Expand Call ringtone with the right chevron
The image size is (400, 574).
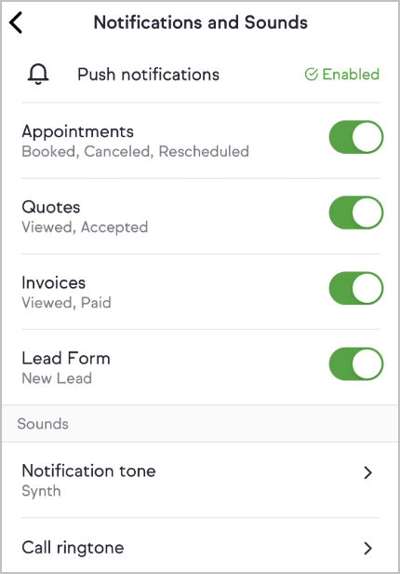coord(367,548)
